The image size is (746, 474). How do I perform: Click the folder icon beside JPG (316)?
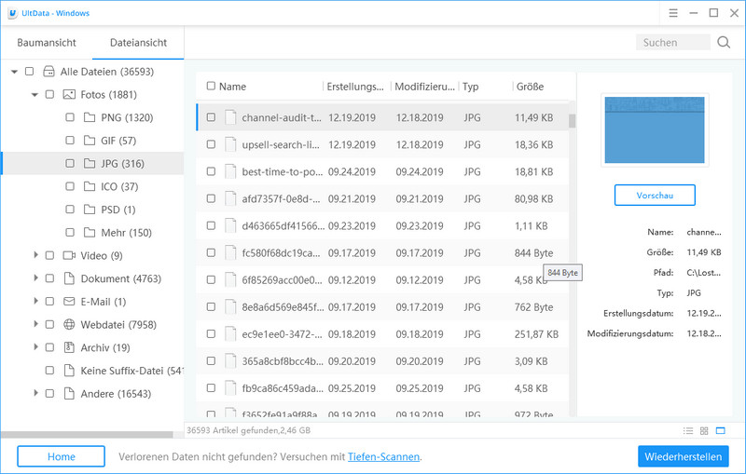(90, 163)
